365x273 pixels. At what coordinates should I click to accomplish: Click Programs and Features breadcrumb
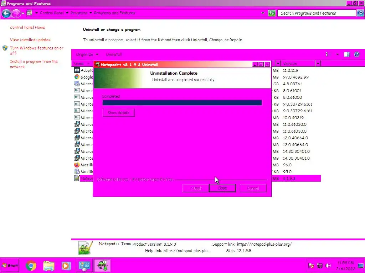pyautogui.click(x=114, y=13)
